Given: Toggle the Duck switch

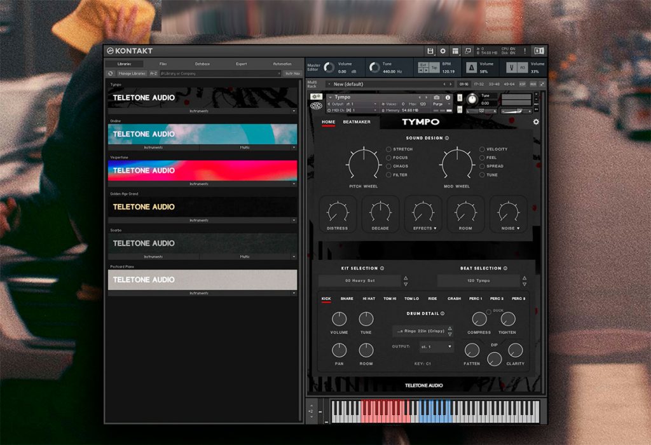Looking at the screenshot, I should (489, 311).
